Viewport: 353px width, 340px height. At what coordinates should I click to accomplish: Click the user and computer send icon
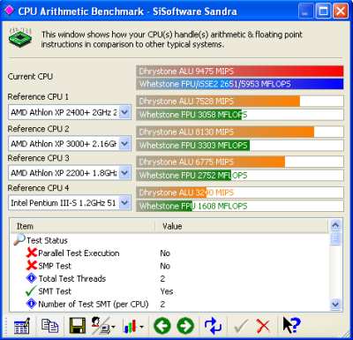[x=103, y=326]
